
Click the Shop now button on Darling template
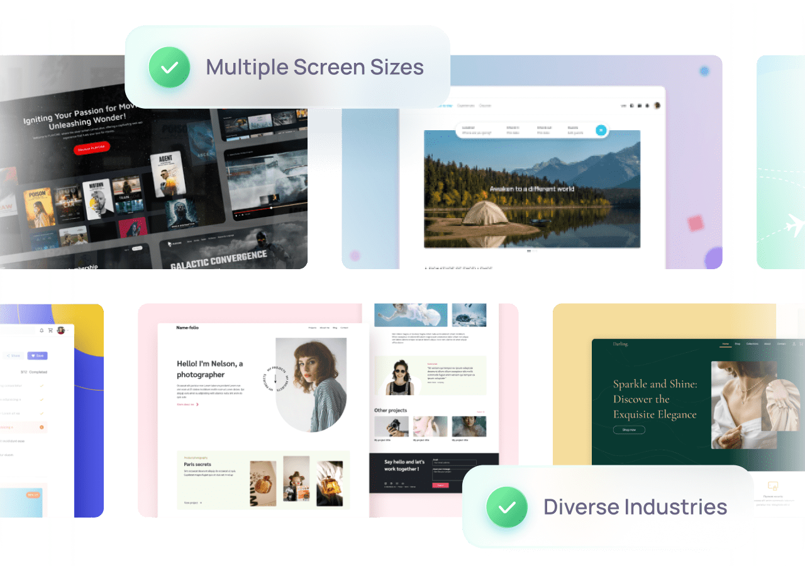(629, 430)
